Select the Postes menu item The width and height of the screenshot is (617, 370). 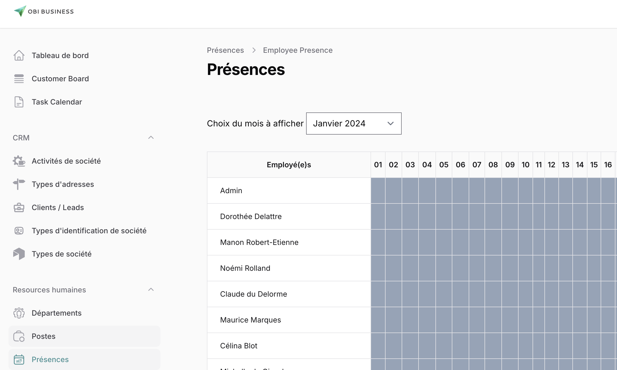click(x=43, y=336)
